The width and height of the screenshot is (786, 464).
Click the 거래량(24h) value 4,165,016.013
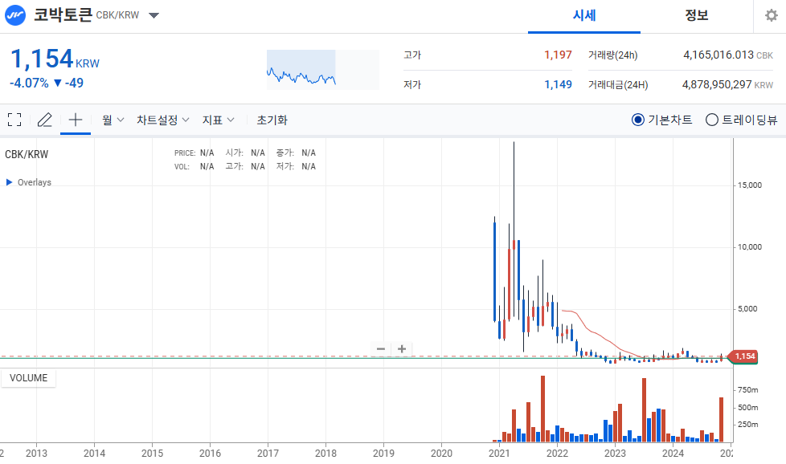pos(718,55)
